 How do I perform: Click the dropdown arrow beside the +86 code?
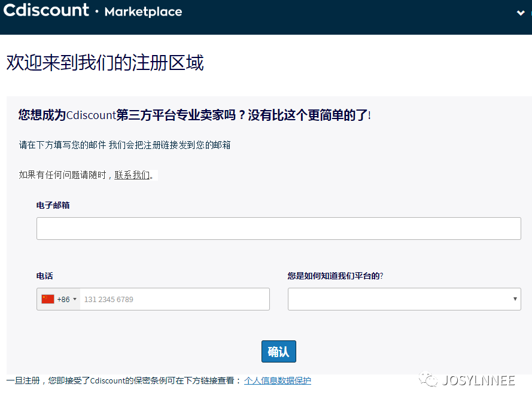76,299
